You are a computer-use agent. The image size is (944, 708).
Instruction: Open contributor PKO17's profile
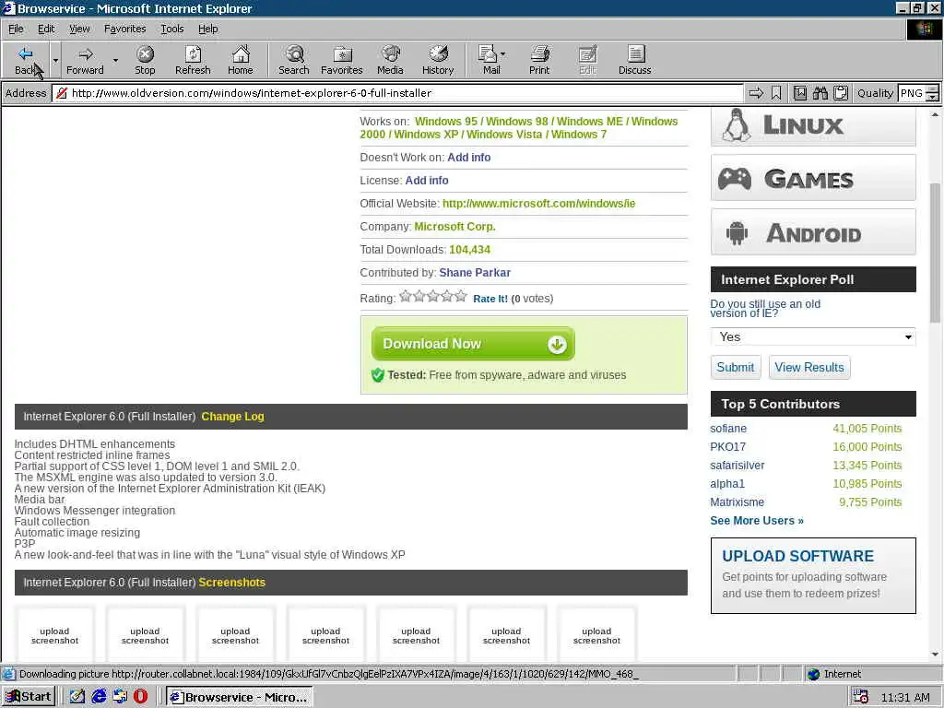point(727,447)
